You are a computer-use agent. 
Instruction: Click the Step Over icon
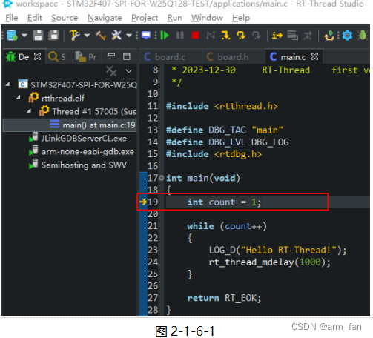pyautogui.click(x=241, y=36)
